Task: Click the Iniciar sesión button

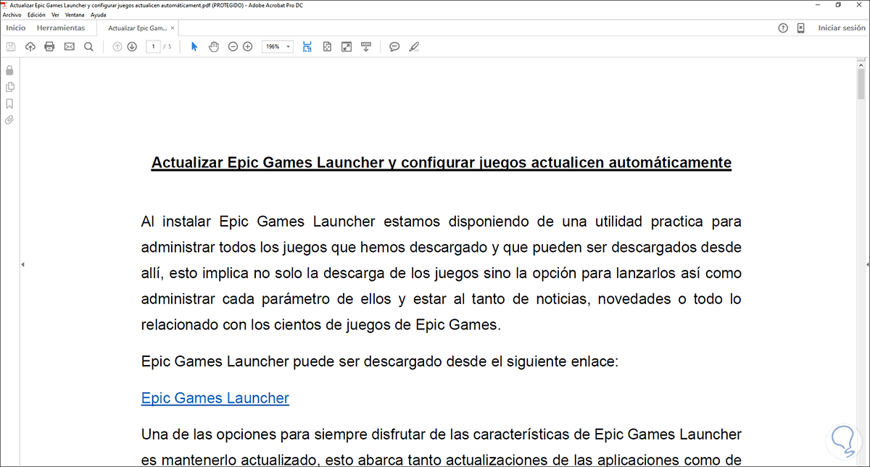Action: 840,28
